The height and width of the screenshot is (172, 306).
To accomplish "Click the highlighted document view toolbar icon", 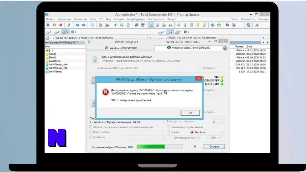I will 151,25.
